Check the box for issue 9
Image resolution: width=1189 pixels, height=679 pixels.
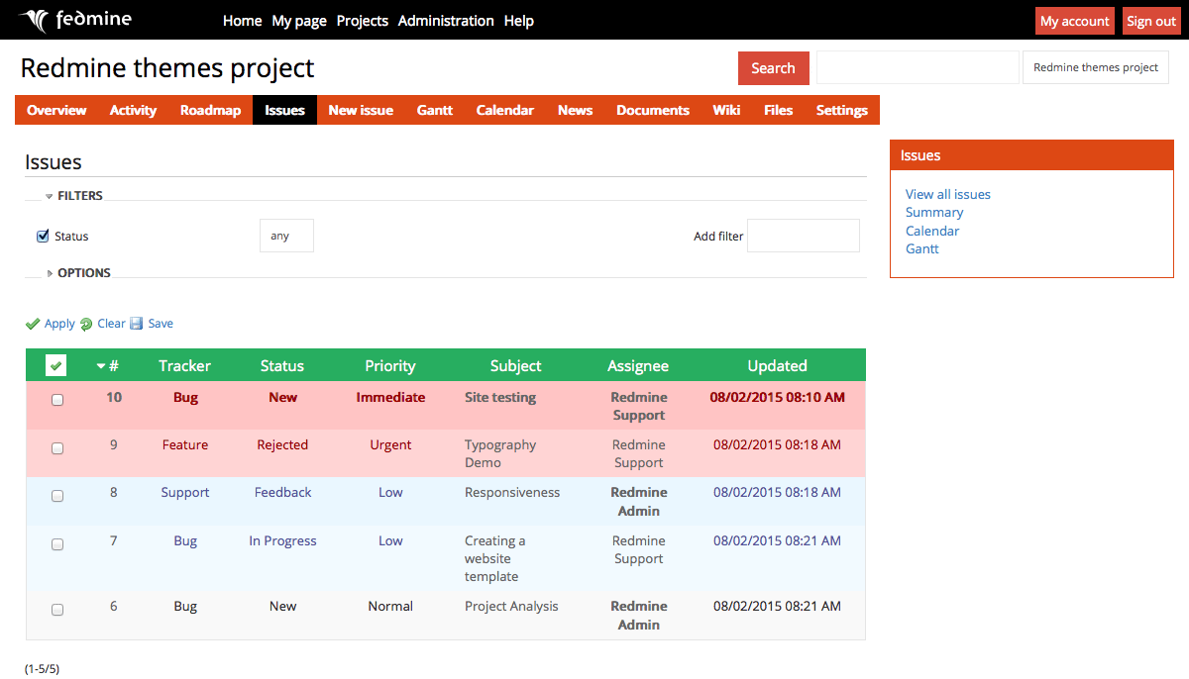[x=57, y=448]
